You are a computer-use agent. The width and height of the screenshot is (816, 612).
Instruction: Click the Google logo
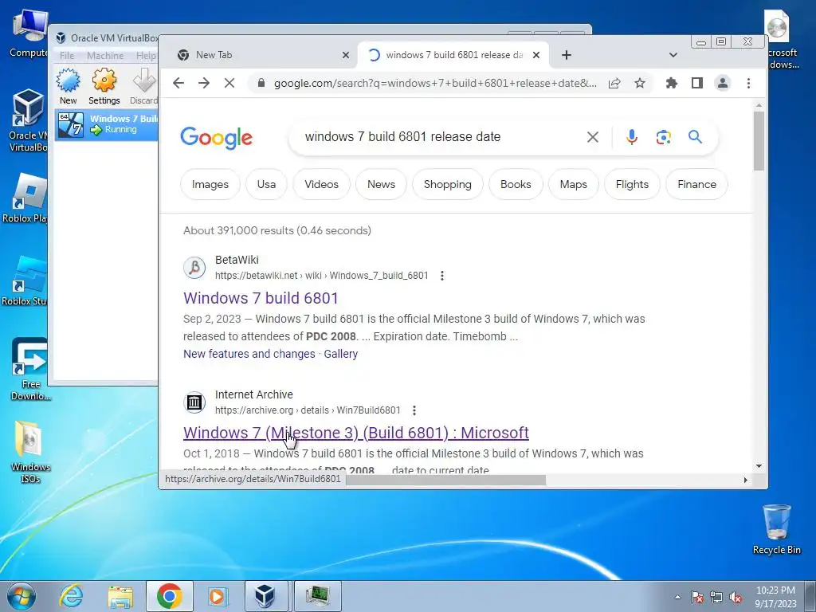click(217, 138)
